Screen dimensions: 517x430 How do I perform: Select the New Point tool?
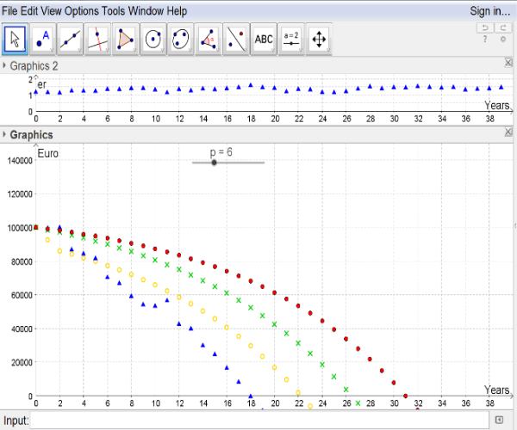(42, 40)
